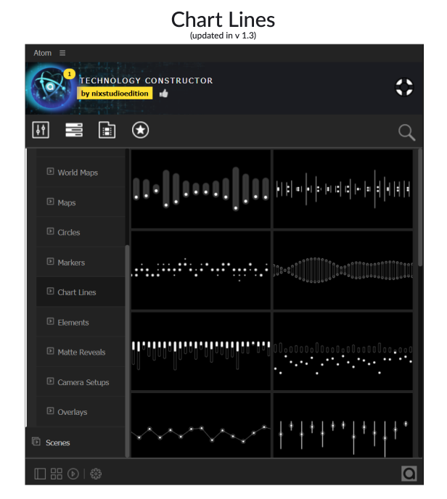Click the nixstudioedition author badge
This screenshot has width=447, height=499.
coord(115,94)
